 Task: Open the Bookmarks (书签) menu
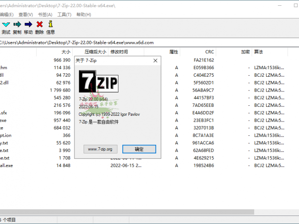(45, 15)
